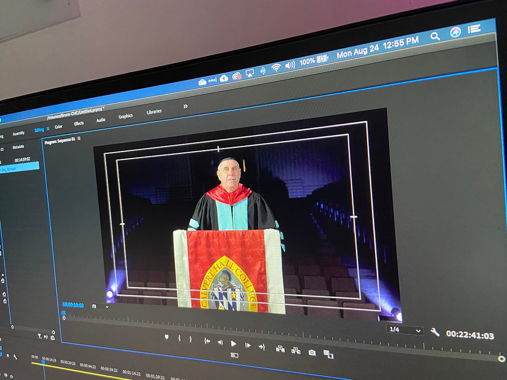Open Siri from the menu bar
The image size is (507, 380).
[x=455, y=32]
